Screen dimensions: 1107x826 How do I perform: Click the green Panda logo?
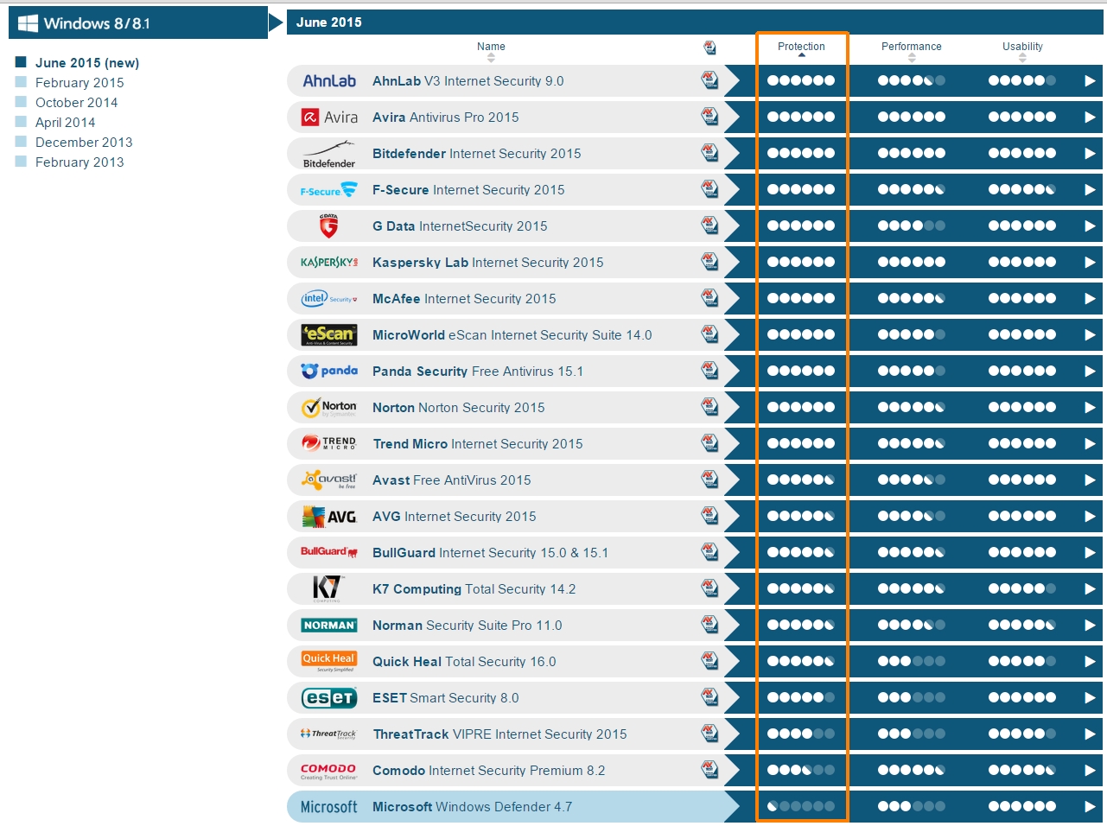329,371
